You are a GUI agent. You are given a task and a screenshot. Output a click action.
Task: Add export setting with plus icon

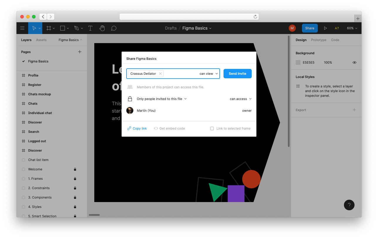pyautogui.click(x=354, y=110)
